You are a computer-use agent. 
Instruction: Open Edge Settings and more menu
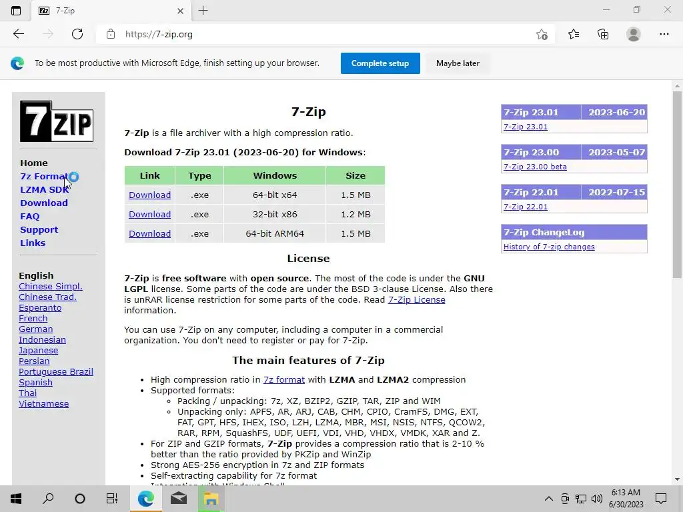664,34
